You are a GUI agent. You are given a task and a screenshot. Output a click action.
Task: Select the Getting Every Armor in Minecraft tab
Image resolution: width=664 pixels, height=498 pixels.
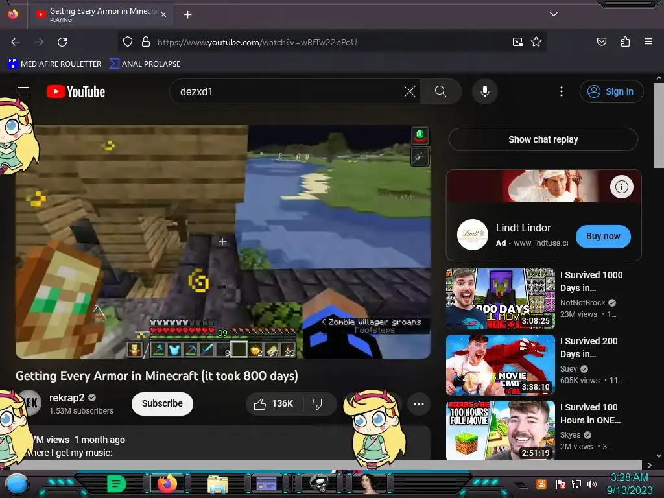coord(101,14)
